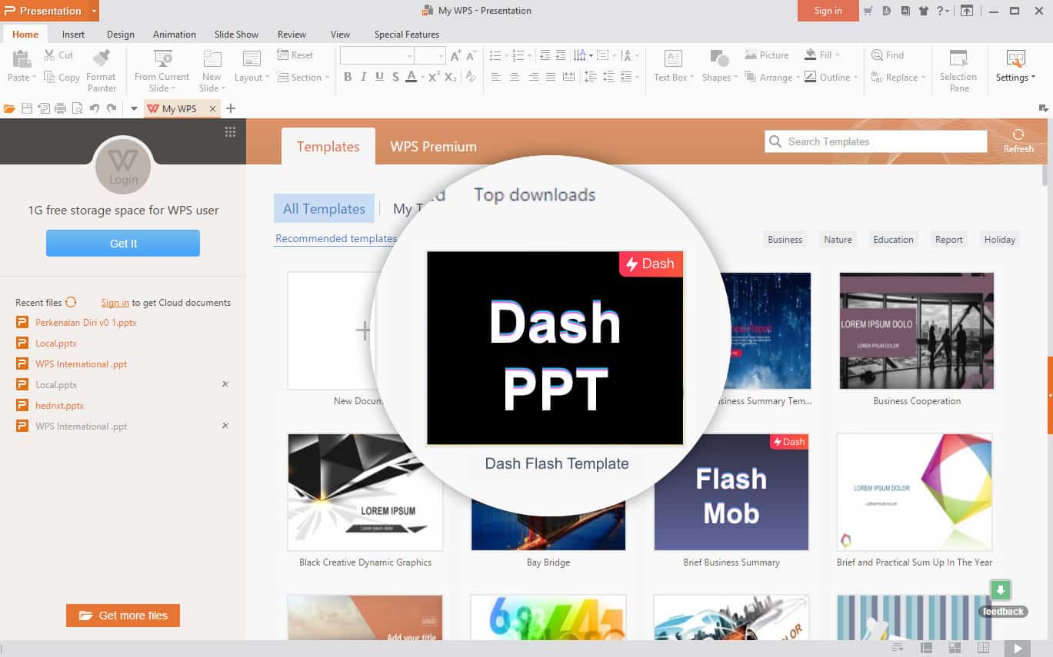Click the Print icon in quick access bar
The width and height of the screenshot is (1053, 657).
point(61,108)
